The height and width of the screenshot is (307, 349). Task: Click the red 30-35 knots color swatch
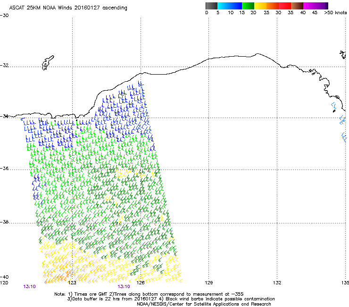point(285,6)
